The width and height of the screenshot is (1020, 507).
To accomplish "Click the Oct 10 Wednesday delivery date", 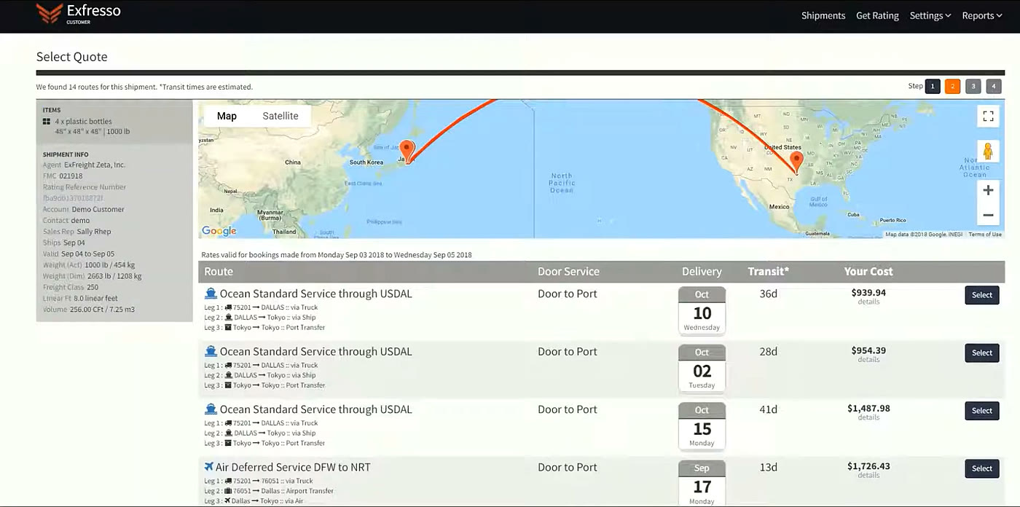I will (702, 310).
